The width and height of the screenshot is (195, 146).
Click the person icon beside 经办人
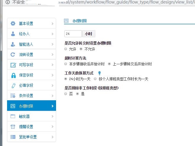(x=13, y=34)
